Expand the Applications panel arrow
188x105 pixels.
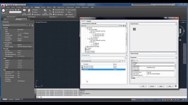tap(57, 17)
